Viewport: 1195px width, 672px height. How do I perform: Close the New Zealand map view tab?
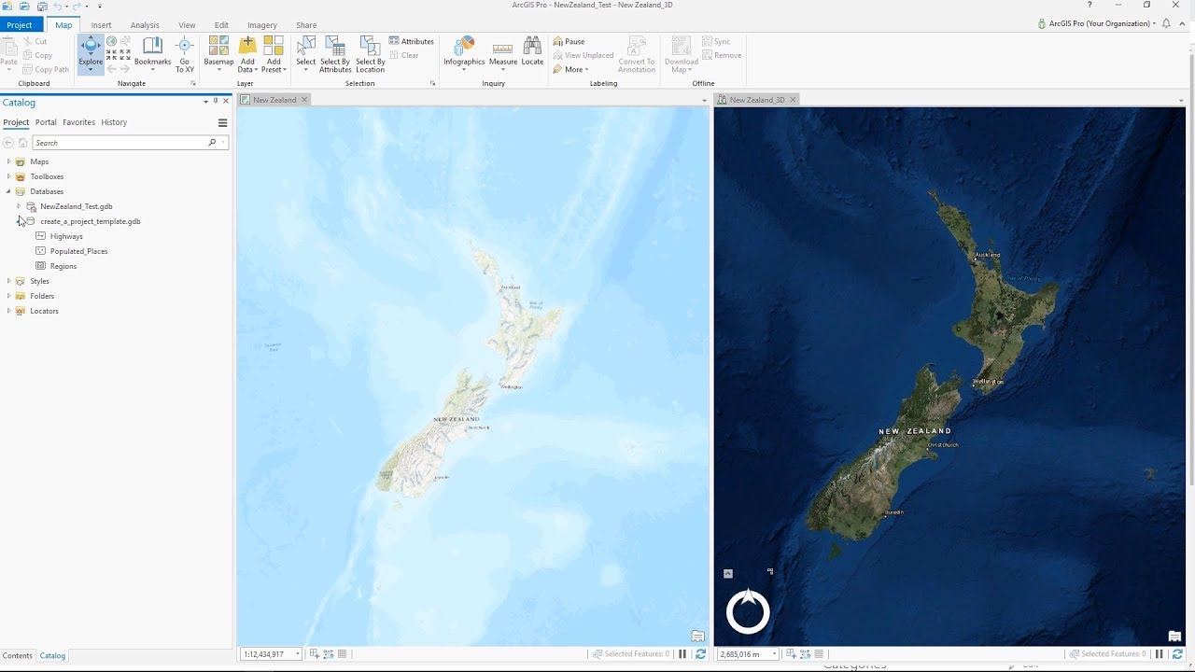coord(304,100)
